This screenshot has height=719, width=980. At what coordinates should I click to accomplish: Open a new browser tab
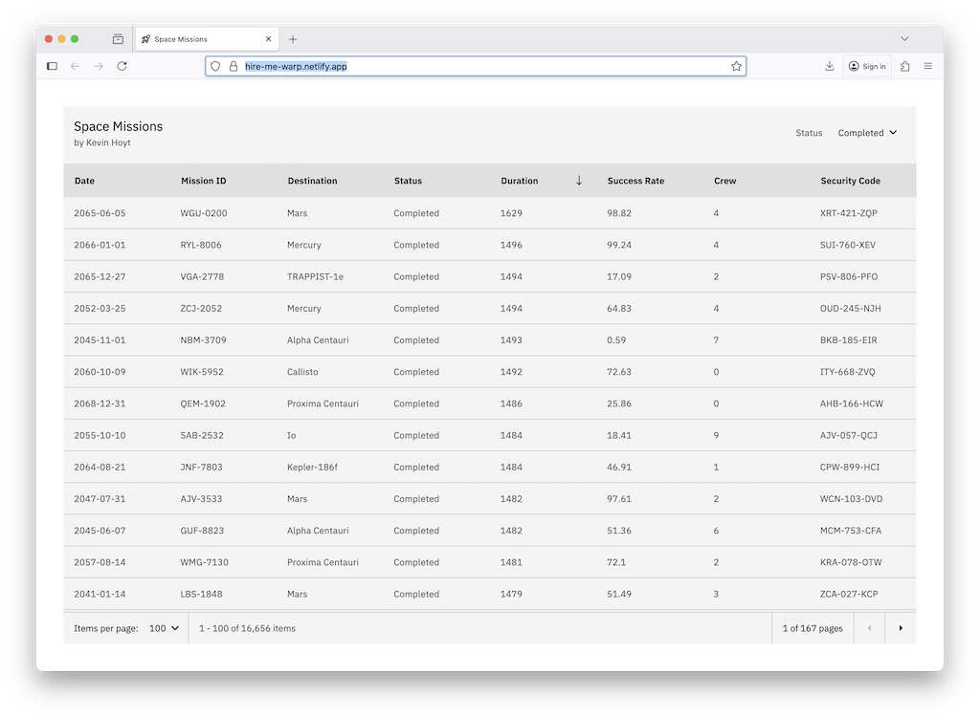click(293, 39)
